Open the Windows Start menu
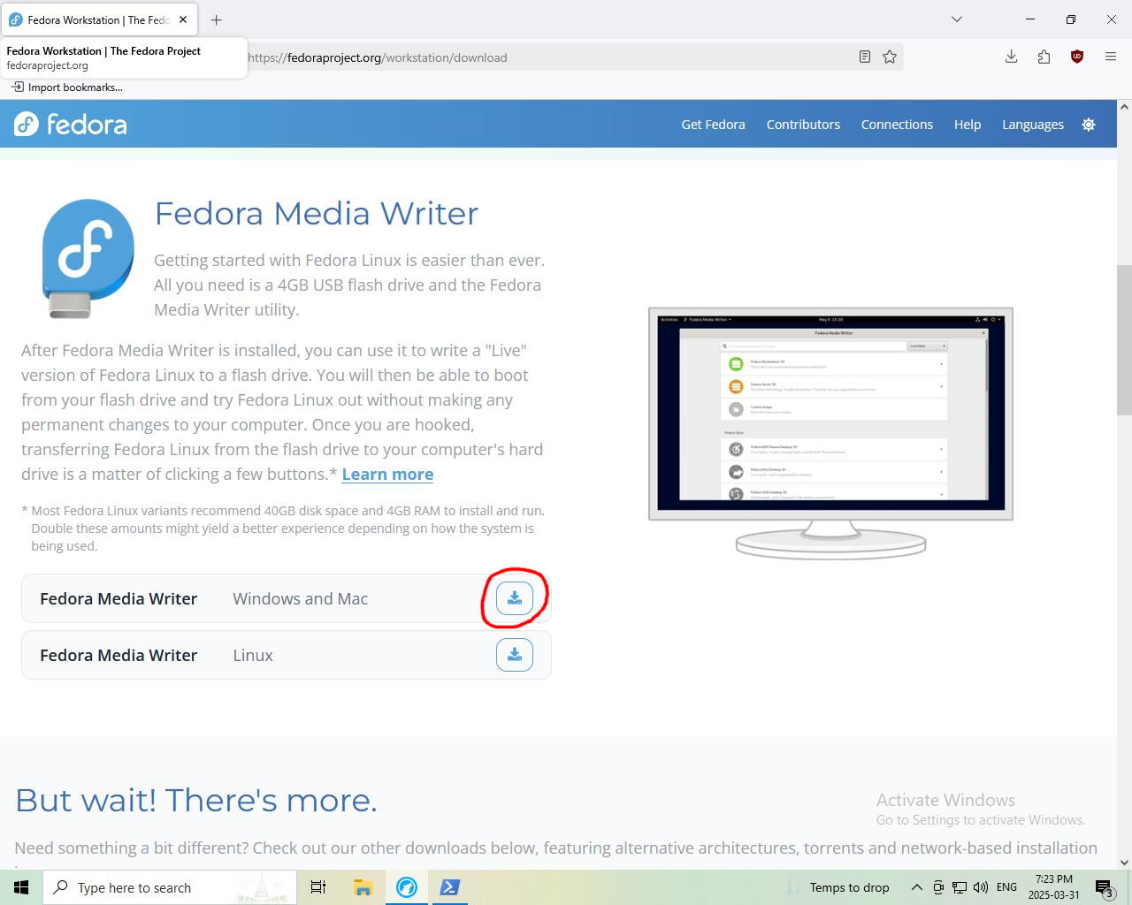The width and height of the screenshot is (1132, 905). (x=21, y=887)
